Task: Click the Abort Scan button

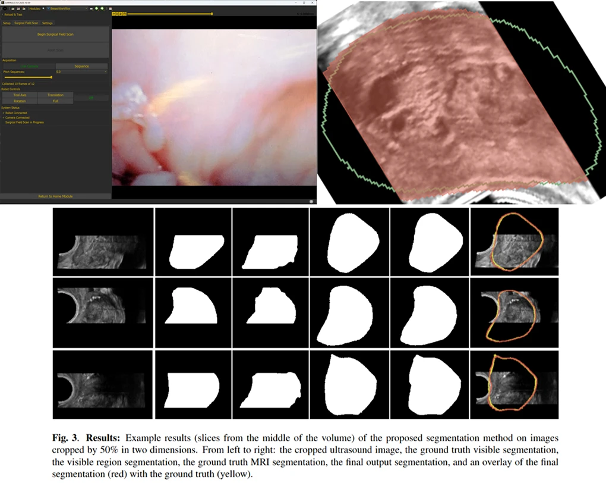Action: 55,51
